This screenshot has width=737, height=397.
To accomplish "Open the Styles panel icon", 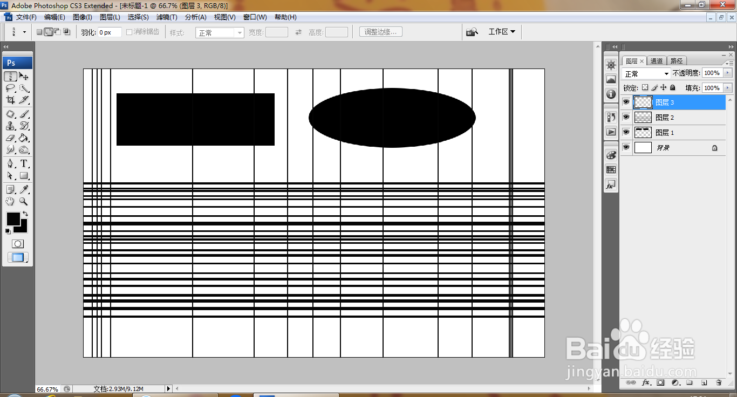I will (x=611, y=185).
